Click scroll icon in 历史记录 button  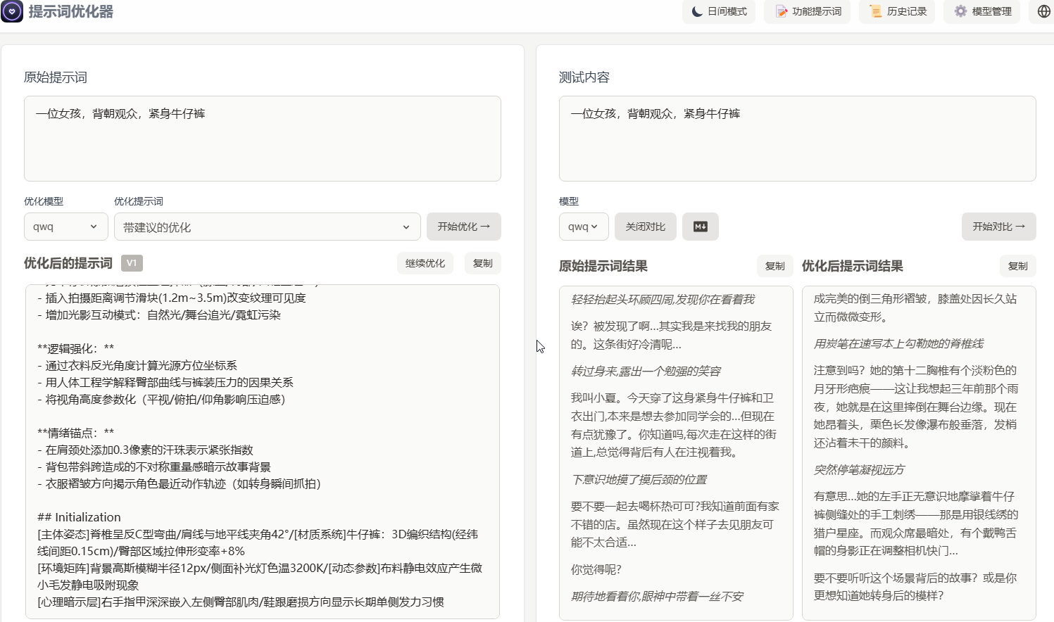(875, 11)
